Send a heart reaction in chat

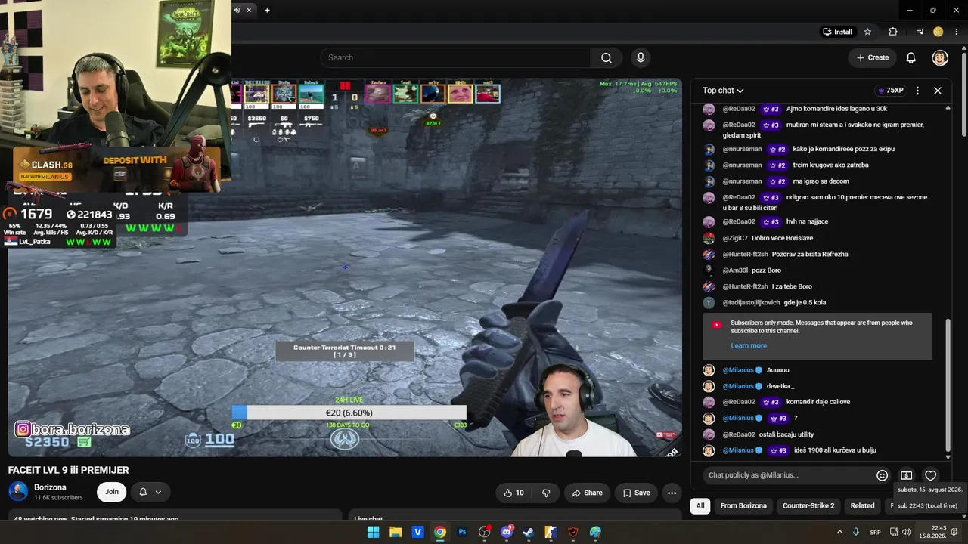tap(931, 475)
